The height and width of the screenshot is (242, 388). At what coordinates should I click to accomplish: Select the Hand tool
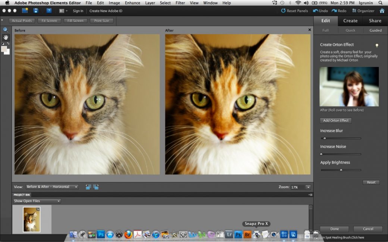(x=6, y=38)
